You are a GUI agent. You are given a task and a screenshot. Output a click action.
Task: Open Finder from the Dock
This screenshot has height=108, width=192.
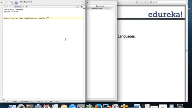(x=12, y=106)
